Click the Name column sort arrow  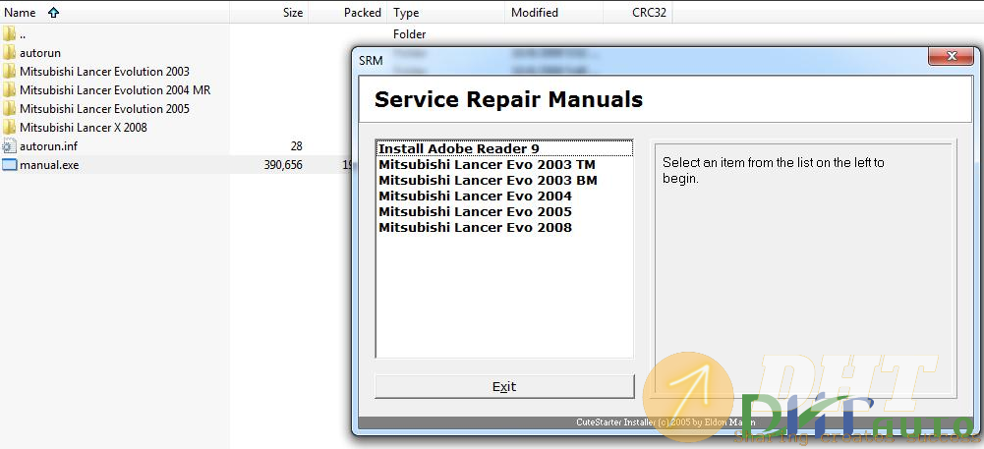point(53,13)
